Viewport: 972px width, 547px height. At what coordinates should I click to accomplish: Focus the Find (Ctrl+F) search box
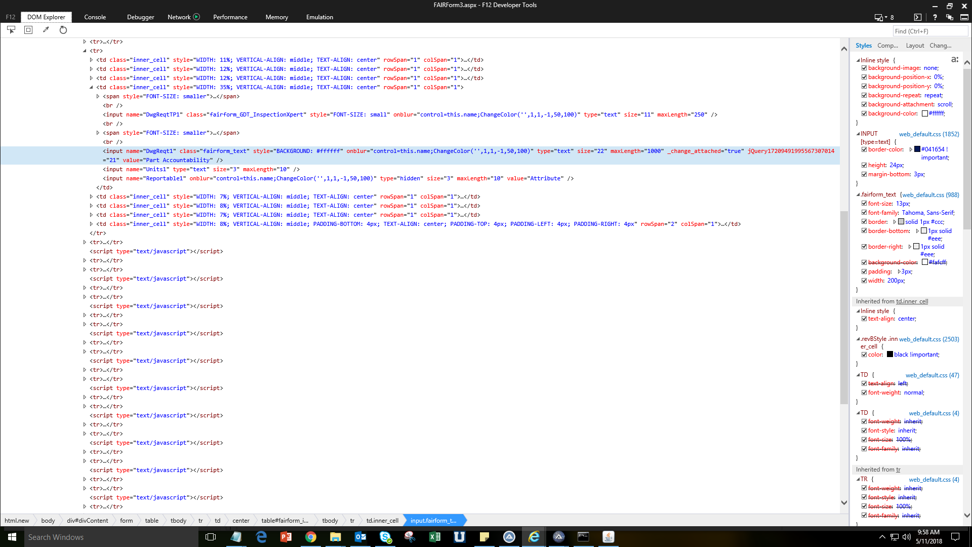(x=930, y=31)
